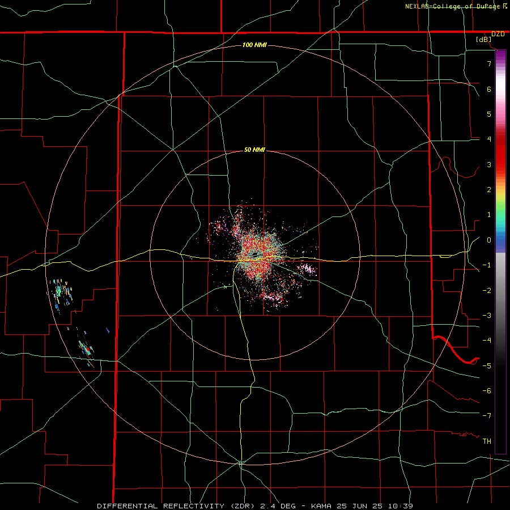510x510 pixels.
Task: Click the -1 value on the color scale
Action: (x=487, y=265)
